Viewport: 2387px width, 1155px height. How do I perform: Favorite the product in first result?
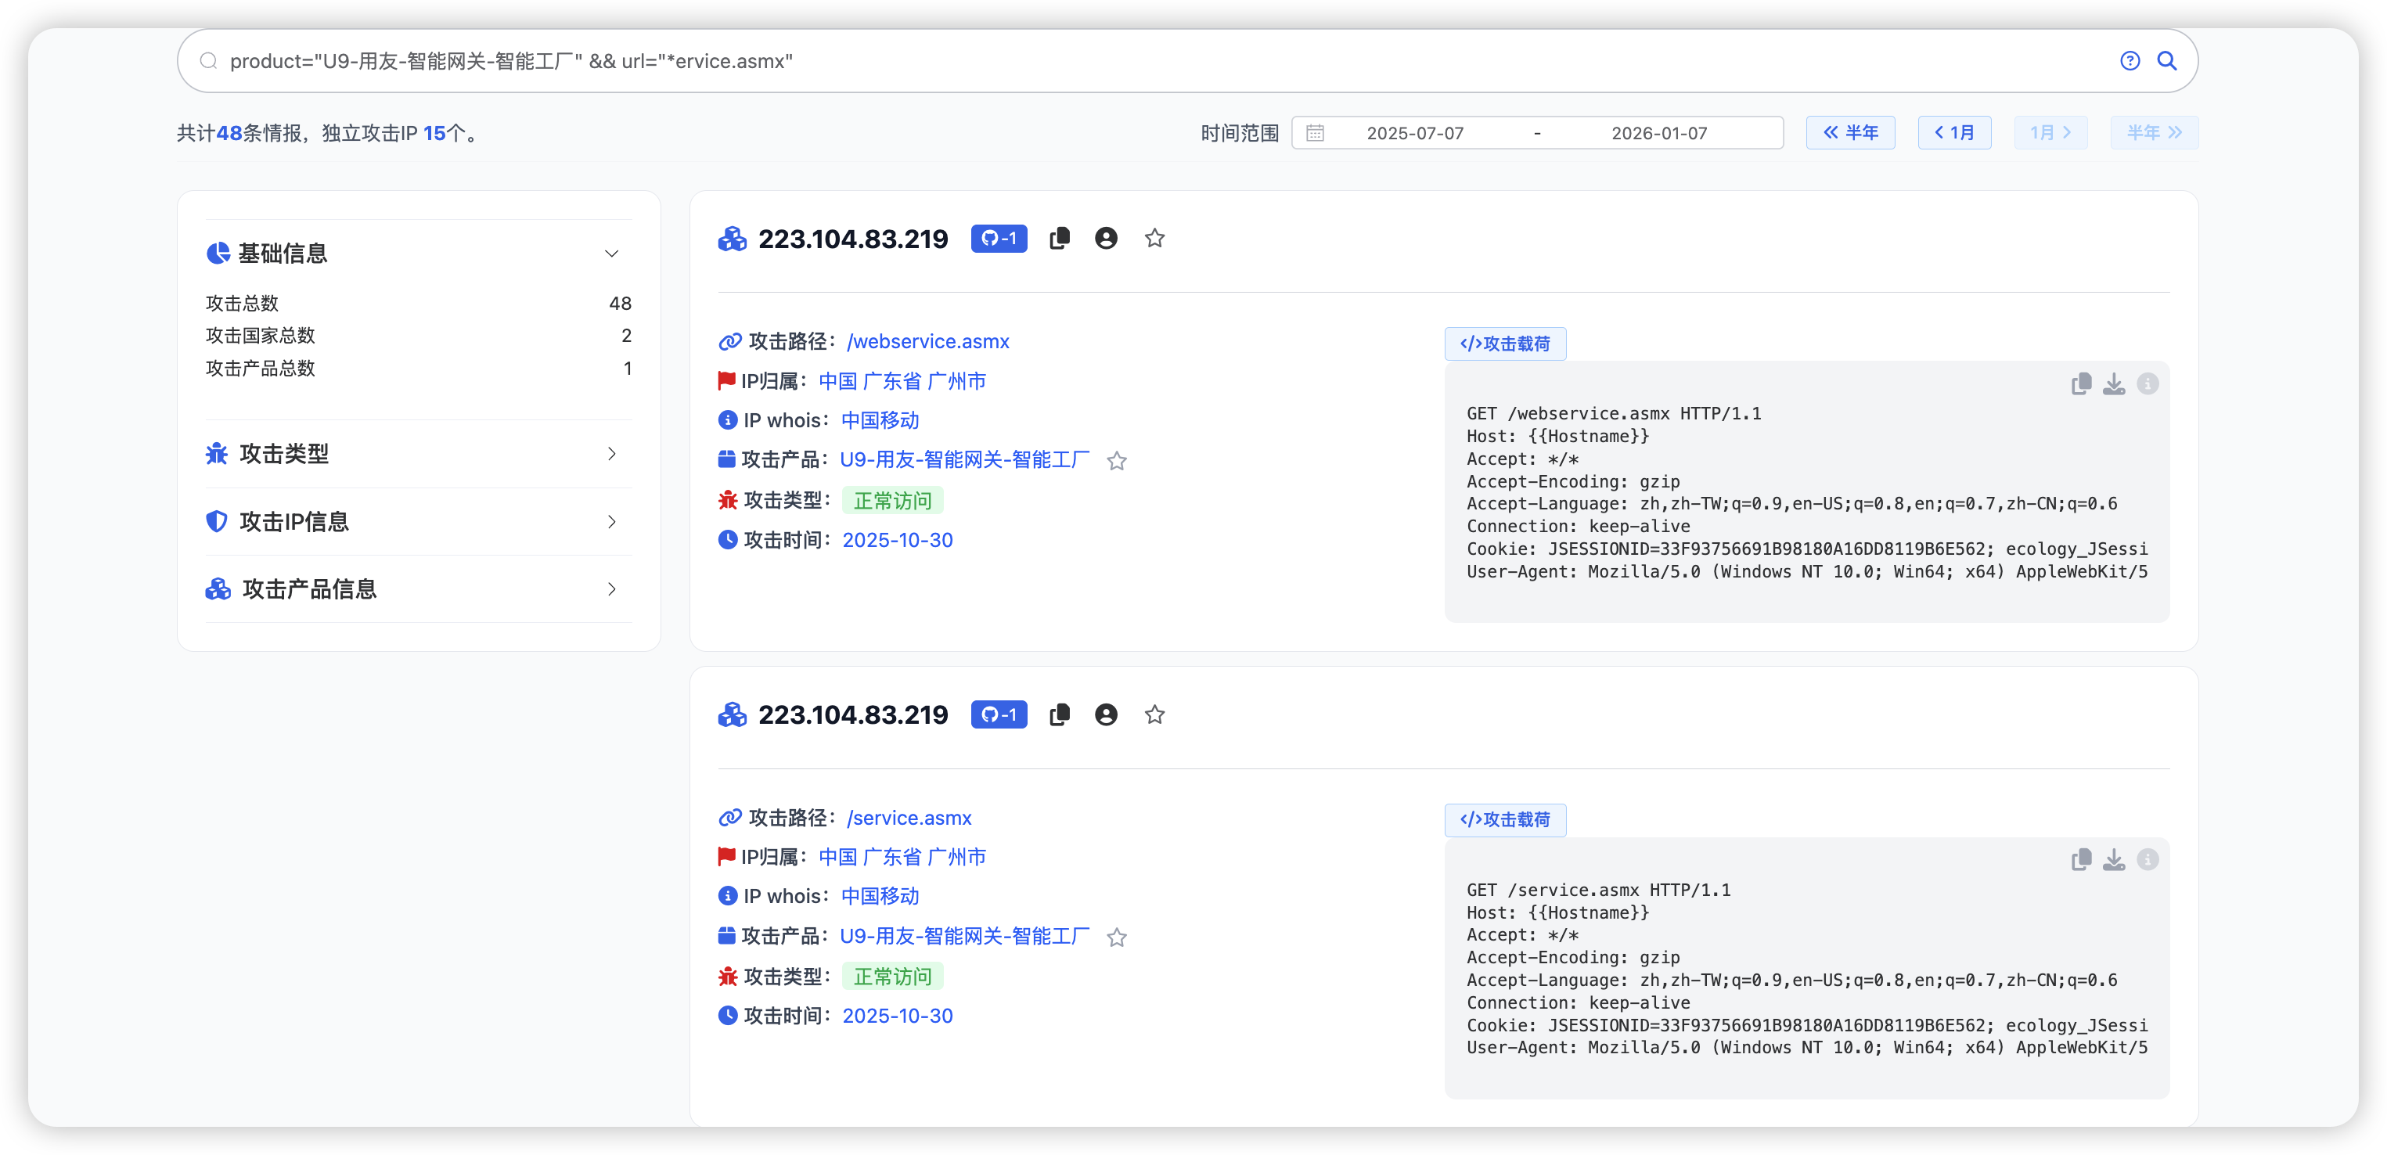[x=1117, y=461]
